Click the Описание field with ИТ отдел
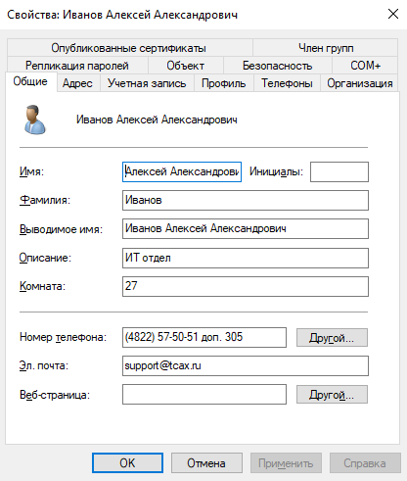The image size is (407, 481). tap(246, 258)
